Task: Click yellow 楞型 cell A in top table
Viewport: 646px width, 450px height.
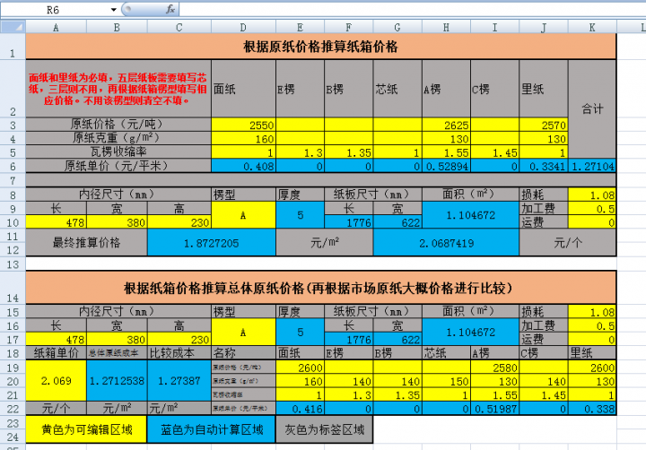Action: pyautogui.click(x=242, y=215)
